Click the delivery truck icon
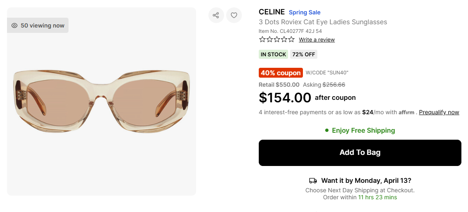 click(313, 181)
